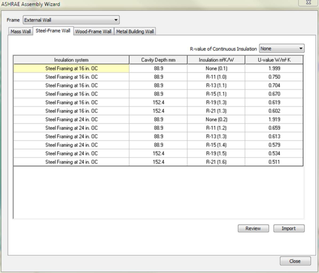This screenshot has height=273, width=319.
Task: Select the R-11 (1.0) insulation cell
Action: pos(216,77)
